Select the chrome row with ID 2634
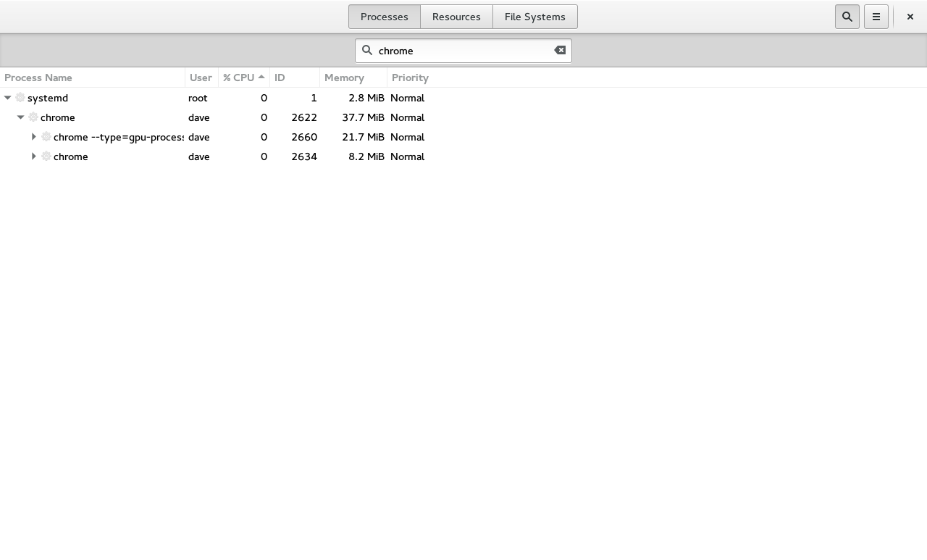 [463, 156]
